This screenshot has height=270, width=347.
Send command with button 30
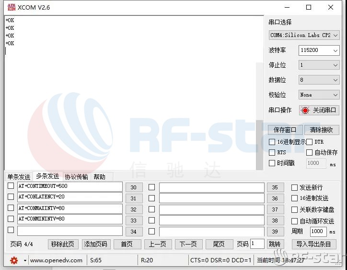point(134,187)
